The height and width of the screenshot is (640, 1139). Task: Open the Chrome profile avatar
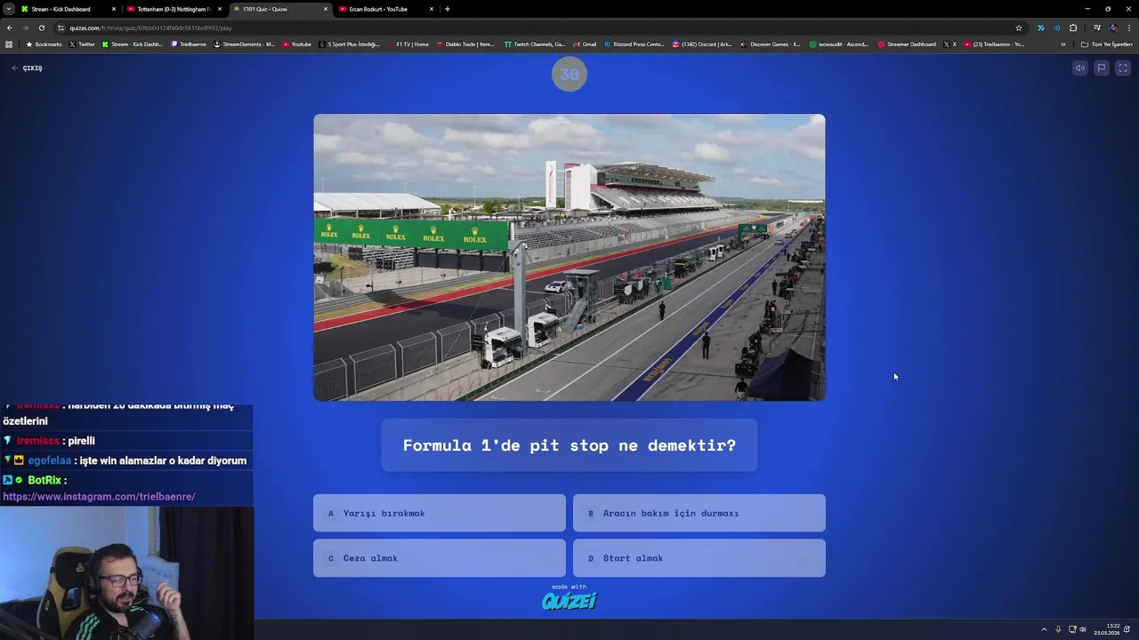click(1112, 28)
